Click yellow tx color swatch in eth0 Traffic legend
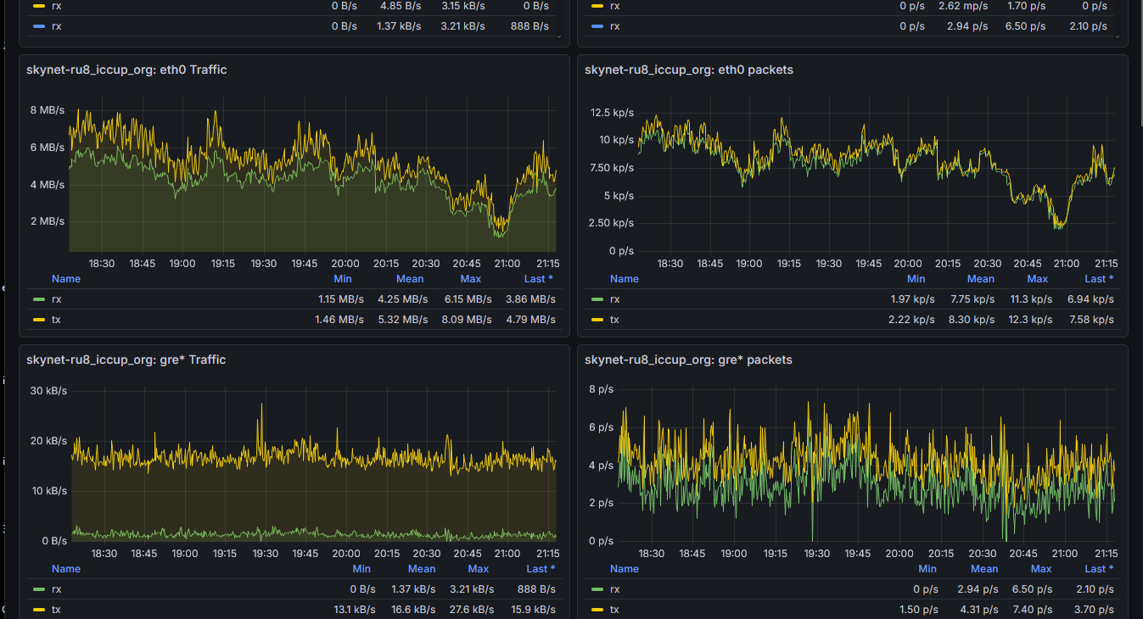This screenshot has height=619, width=1143. 39,320
